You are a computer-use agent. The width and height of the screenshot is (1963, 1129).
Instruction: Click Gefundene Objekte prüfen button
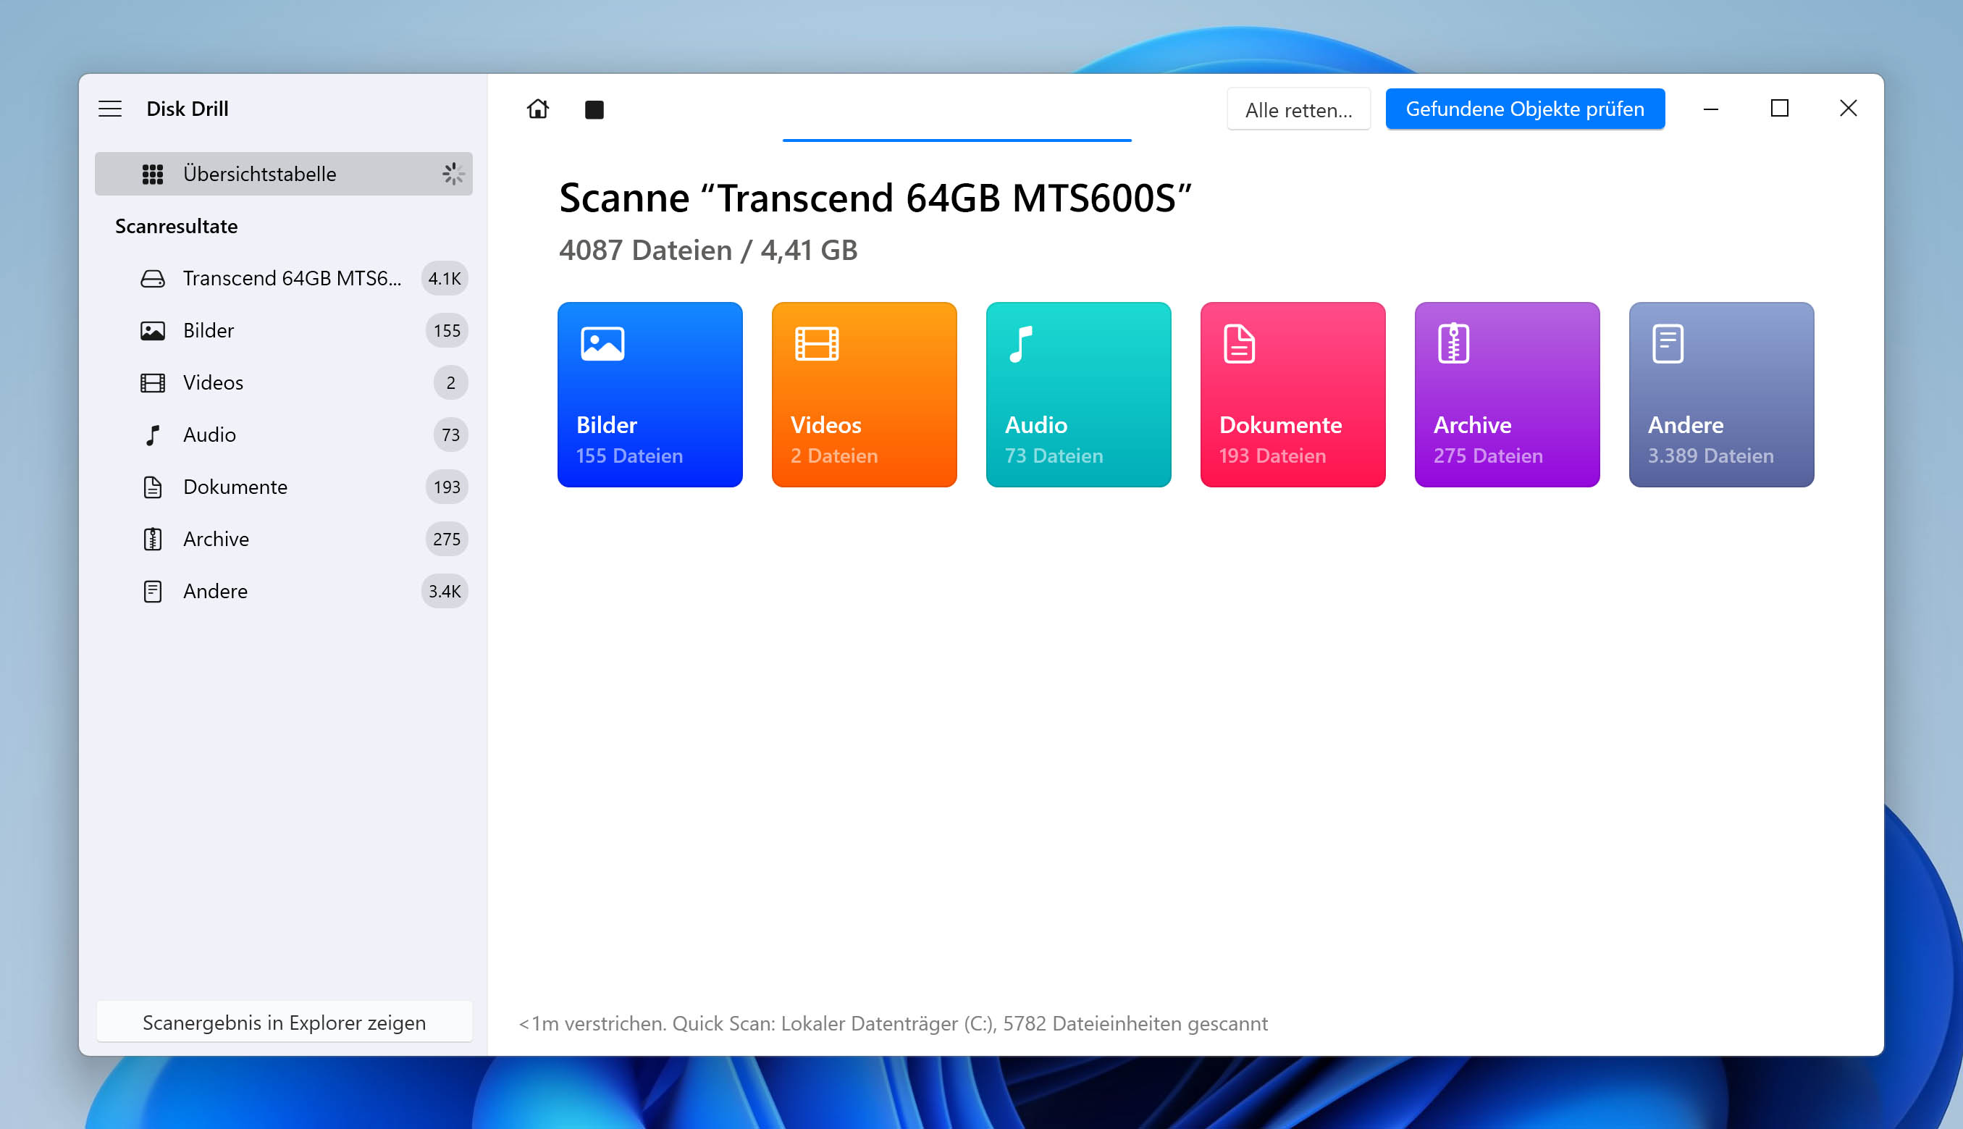(x=1525, y=108)
